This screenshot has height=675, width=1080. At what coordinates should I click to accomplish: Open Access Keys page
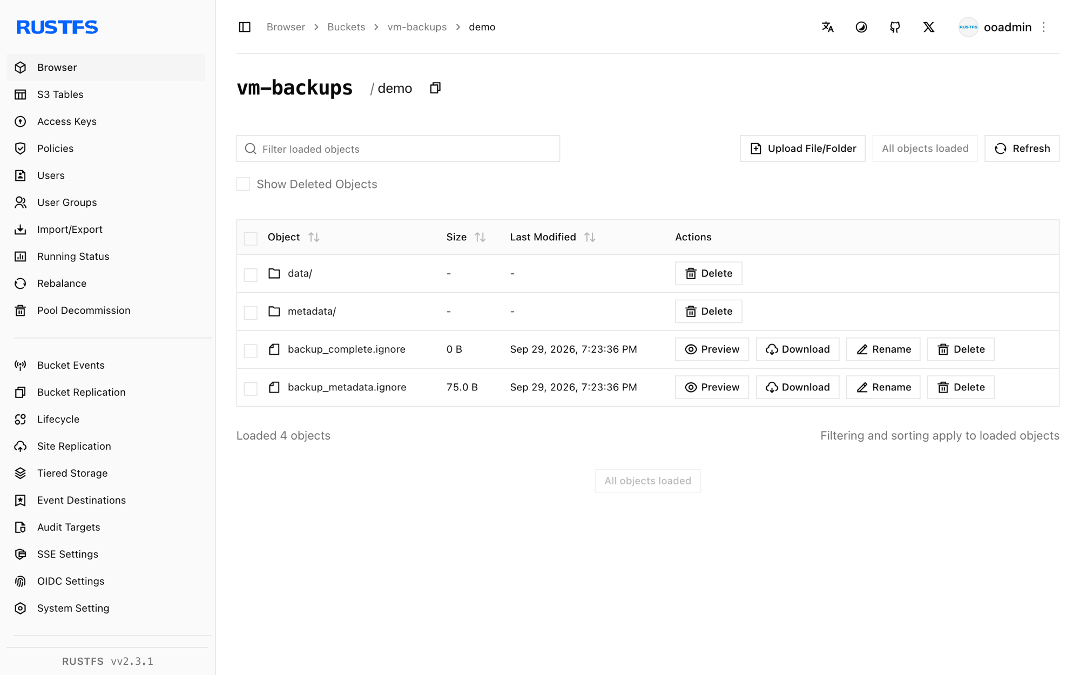pos(106,122)
